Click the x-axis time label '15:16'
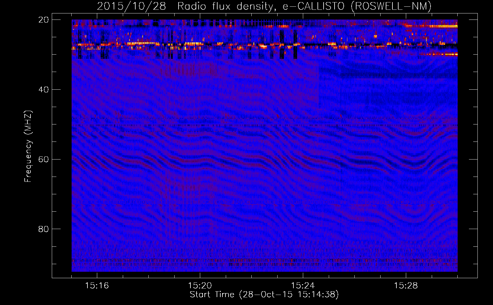Screen dimensions: 493x305 point(97,286)
